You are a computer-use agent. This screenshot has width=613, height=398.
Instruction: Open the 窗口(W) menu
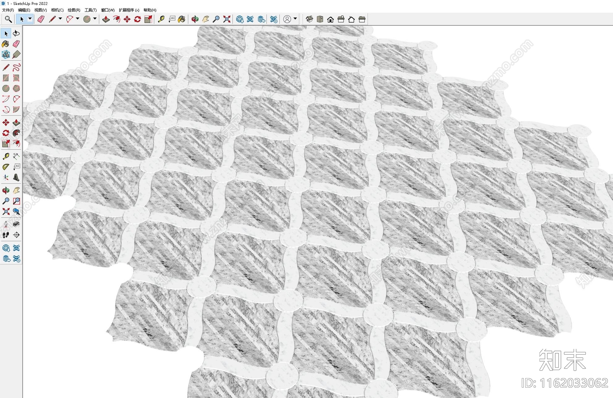[x=108, y=10]
